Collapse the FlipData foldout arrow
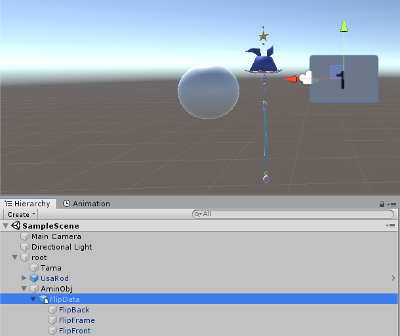The height and width of the screenshot is (336, 400). coord(33,299)
